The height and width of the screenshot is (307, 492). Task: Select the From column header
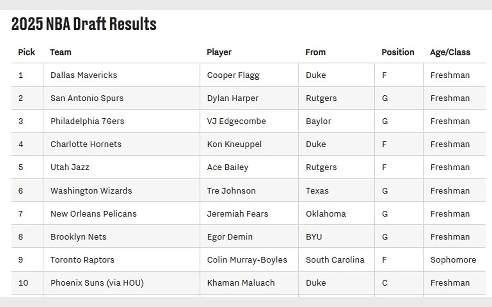tap(315, 52)
